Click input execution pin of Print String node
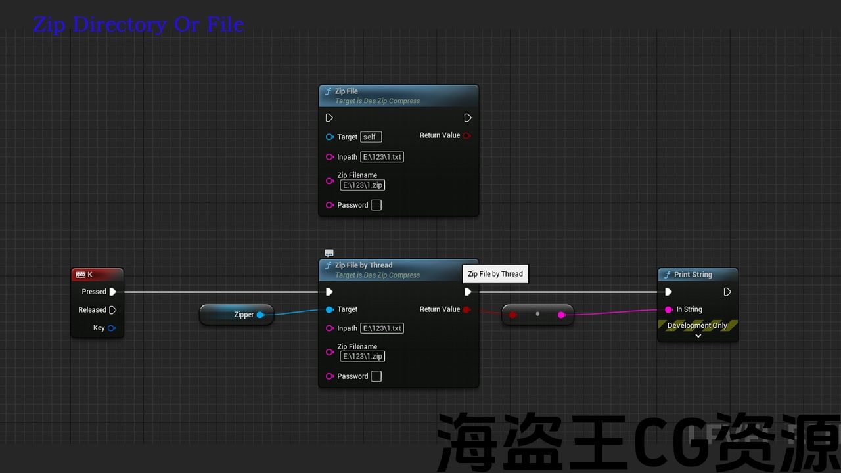This screenshot has height=473, width=841. coord(668,292)
